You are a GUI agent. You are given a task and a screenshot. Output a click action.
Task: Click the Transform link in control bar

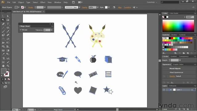[127, 7]
